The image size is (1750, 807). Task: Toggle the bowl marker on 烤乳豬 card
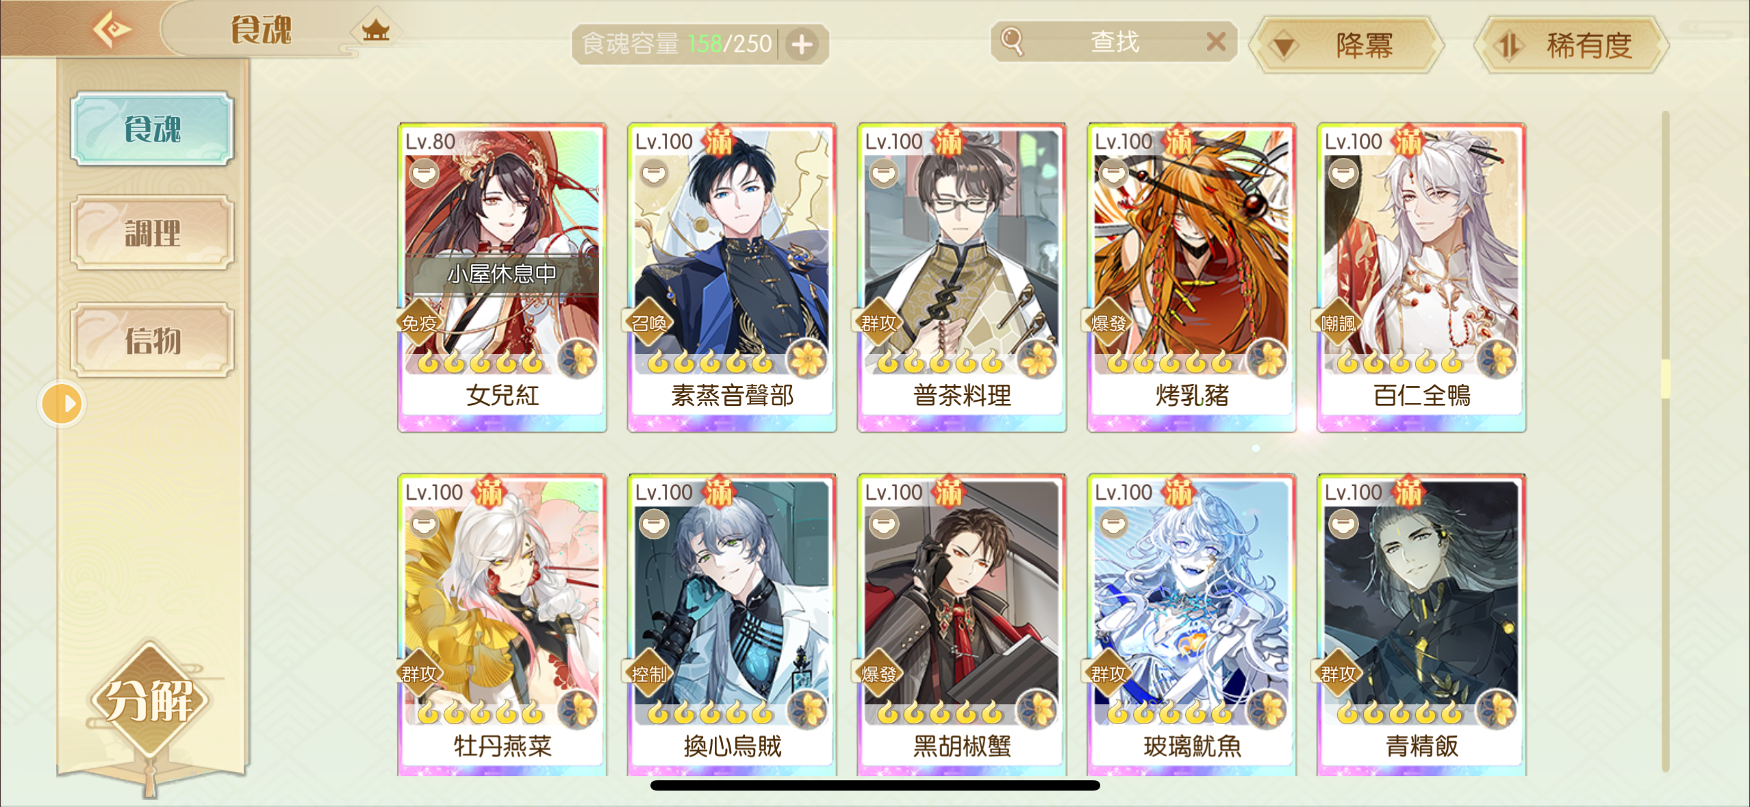tap(1113, 173)
